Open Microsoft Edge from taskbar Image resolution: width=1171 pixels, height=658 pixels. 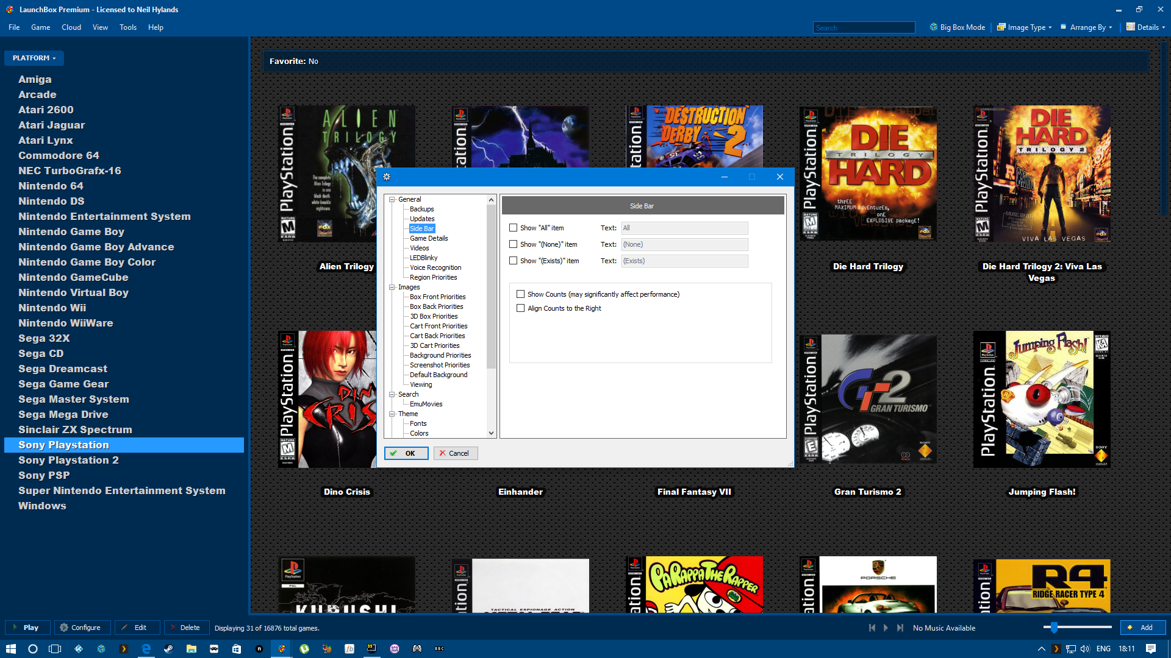[x=146, y=649]
